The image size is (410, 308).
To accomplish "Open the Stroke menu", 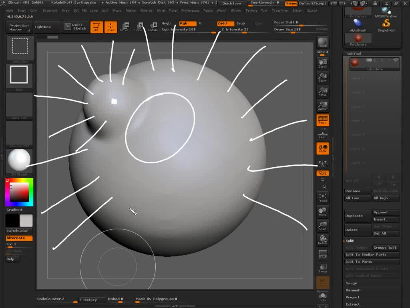I will [235, 10].
